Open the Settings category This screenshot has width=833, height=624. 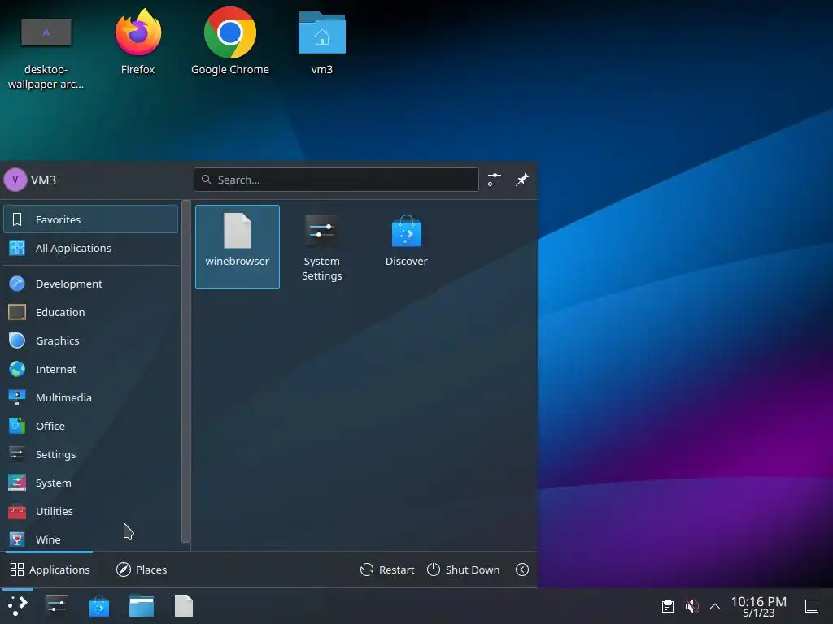tap(91, 454)
